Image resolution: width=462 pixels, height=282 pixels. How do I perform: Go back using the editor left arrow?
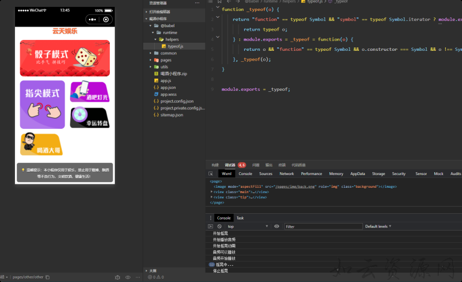pyautogui.click(x=228, y=2)
